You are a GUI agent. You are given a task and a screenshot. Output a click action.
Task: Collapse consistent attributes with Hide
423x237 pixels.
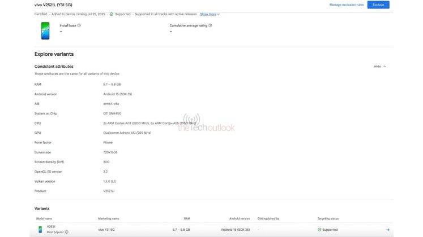coord(380,66)
